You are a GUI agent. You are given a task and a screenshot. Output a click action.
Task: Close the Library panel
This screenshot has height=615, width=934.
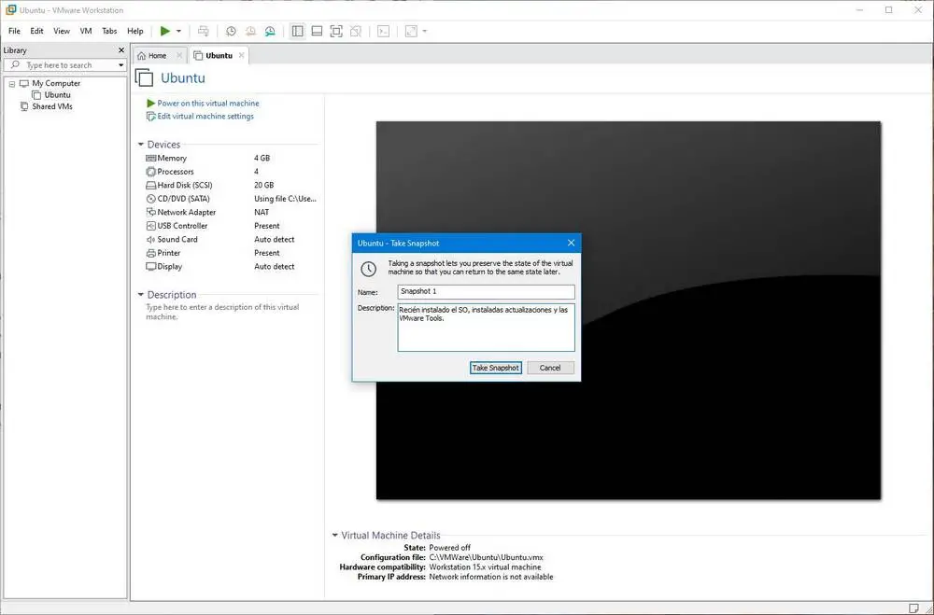121,50
